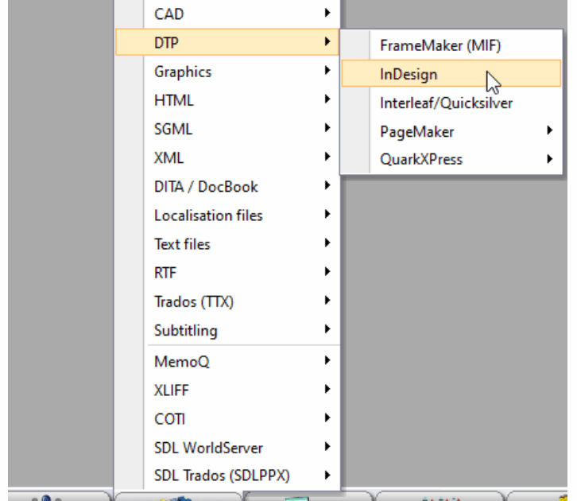Open the MemoQ submenu

227,361
